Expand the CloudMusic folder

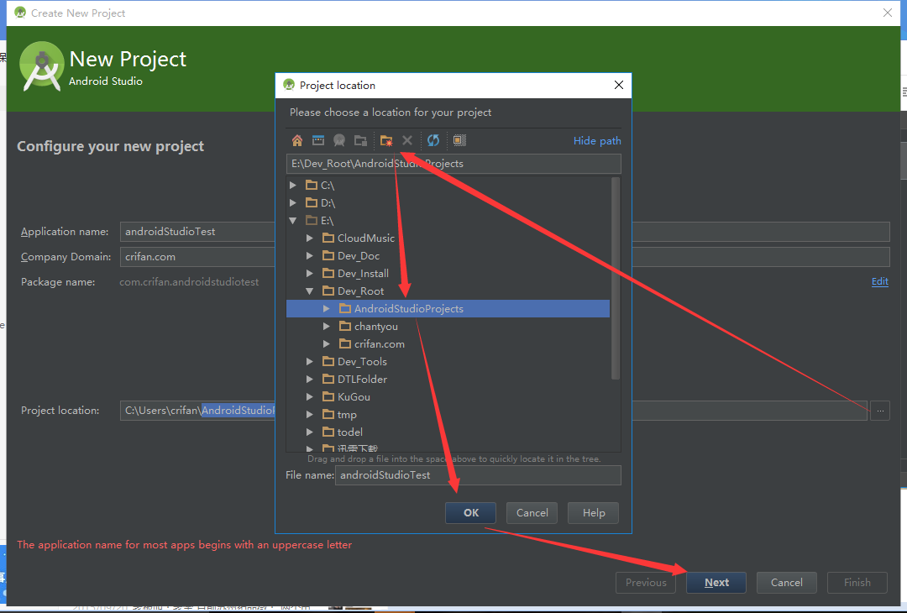tap(309, 238)
